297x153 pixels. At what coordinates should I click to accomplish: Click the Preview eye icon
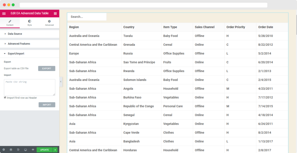33,150
